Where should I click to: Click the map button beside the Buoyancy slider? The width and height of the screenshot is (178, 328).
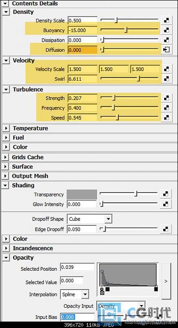(167, 30)
